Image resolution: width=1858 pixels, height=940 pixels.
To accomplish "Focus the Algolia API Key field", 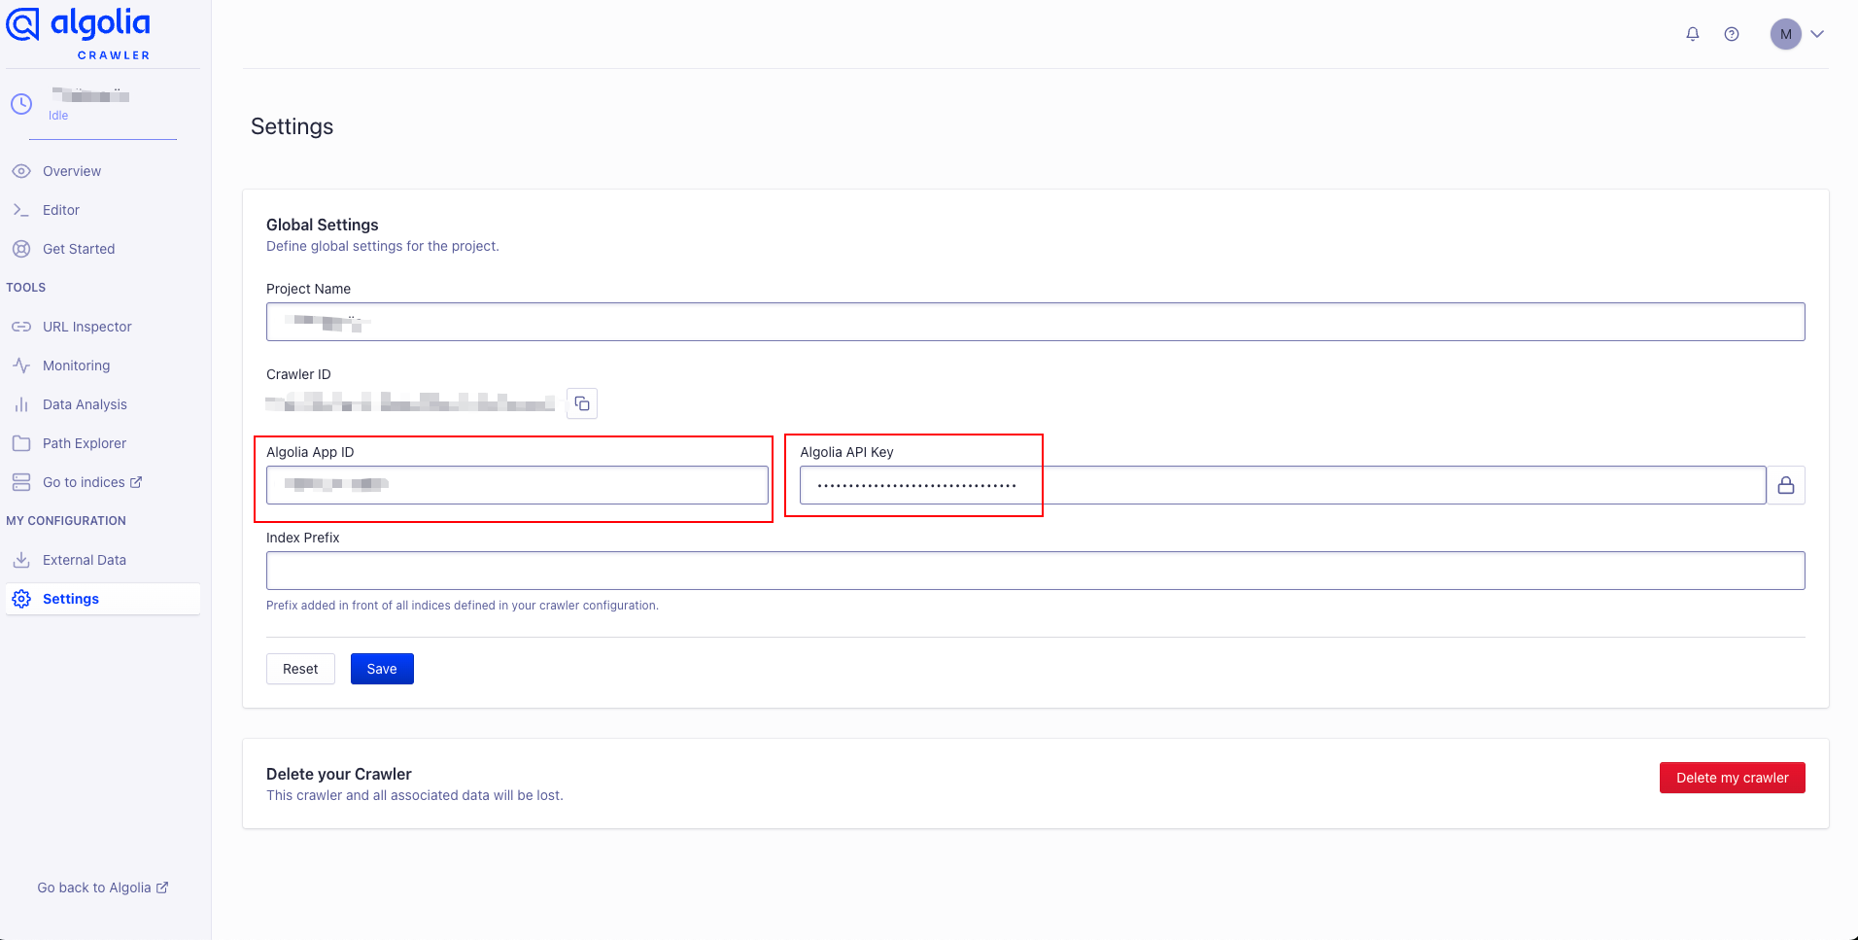I will pos(1283,485).
